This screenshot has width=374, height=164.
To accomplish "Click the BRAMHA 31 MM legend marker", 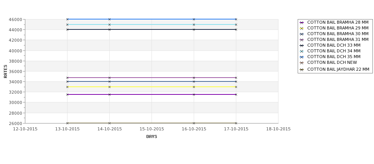I will [x=302, y=40].
